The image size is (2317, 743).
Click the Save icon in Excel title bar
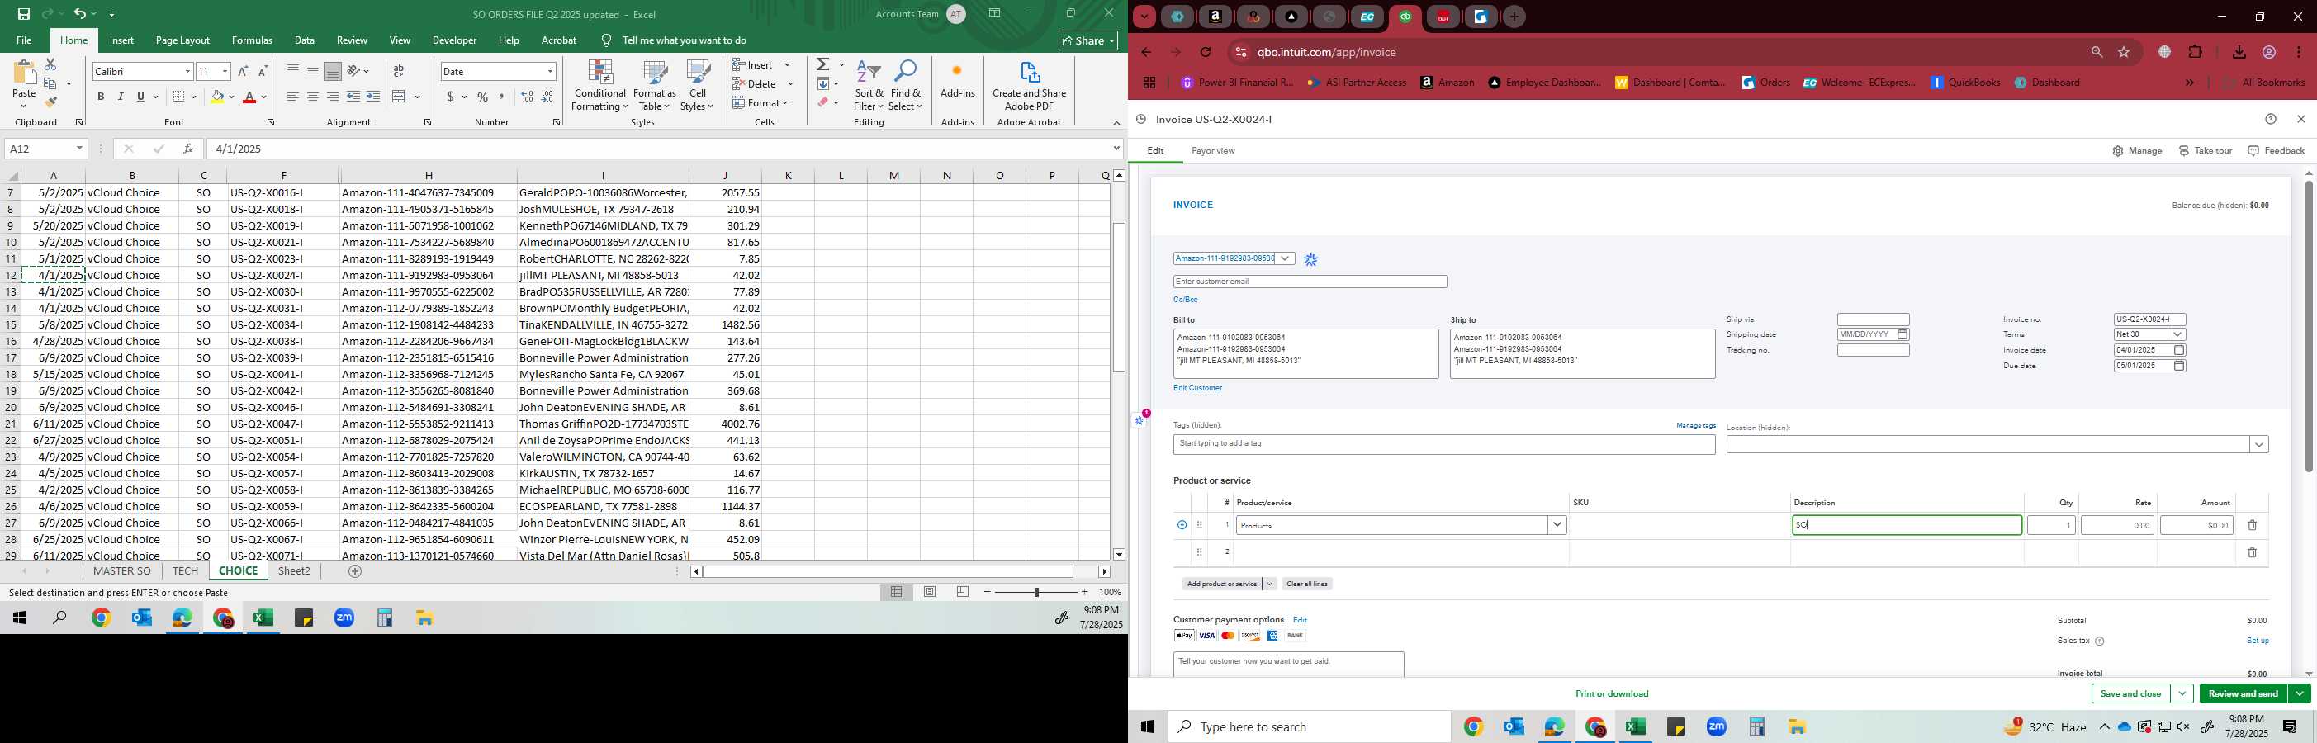point(24,13)
